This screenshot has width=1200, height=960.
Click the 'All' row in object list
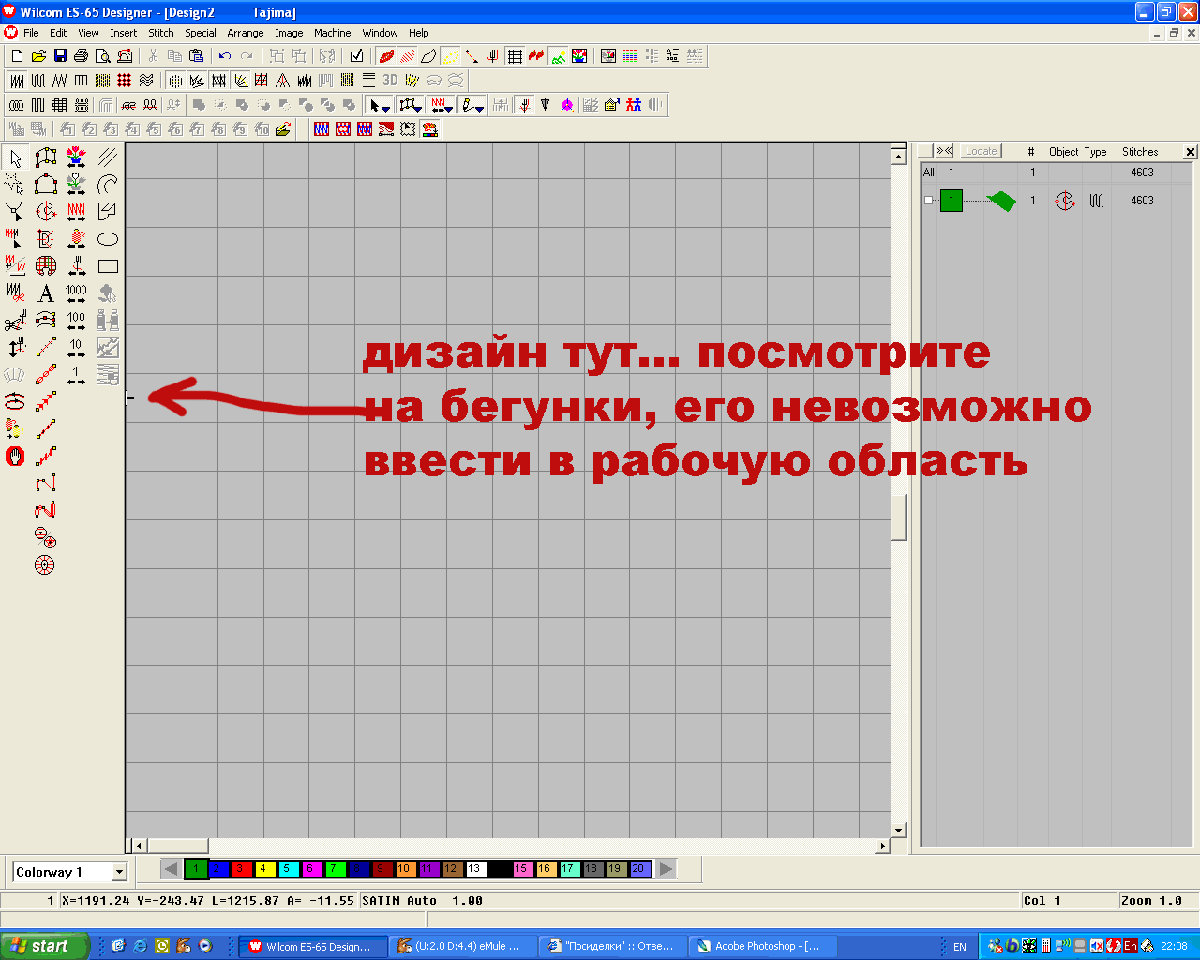coord(1056,172)
